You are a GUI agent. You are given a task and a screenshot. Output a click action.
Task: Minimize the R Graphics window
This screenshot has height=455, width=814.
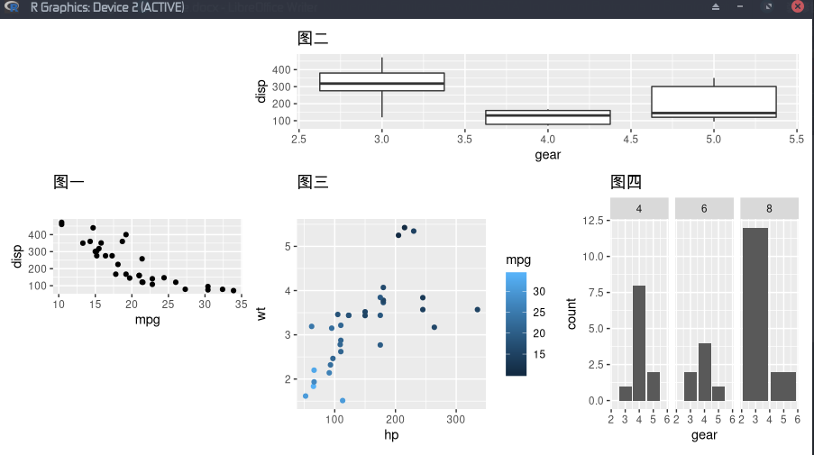740,6
